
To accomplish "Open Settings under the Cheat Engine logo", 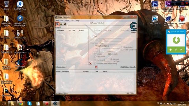I will pos(133,32).
